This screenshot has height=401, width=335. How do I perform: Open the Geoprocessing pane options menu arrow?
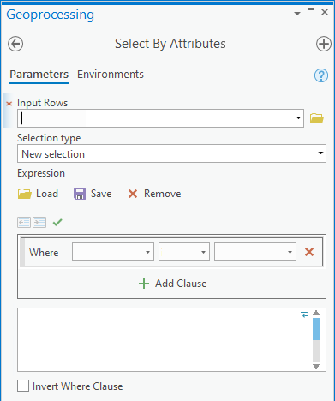[x=297, y=14]
